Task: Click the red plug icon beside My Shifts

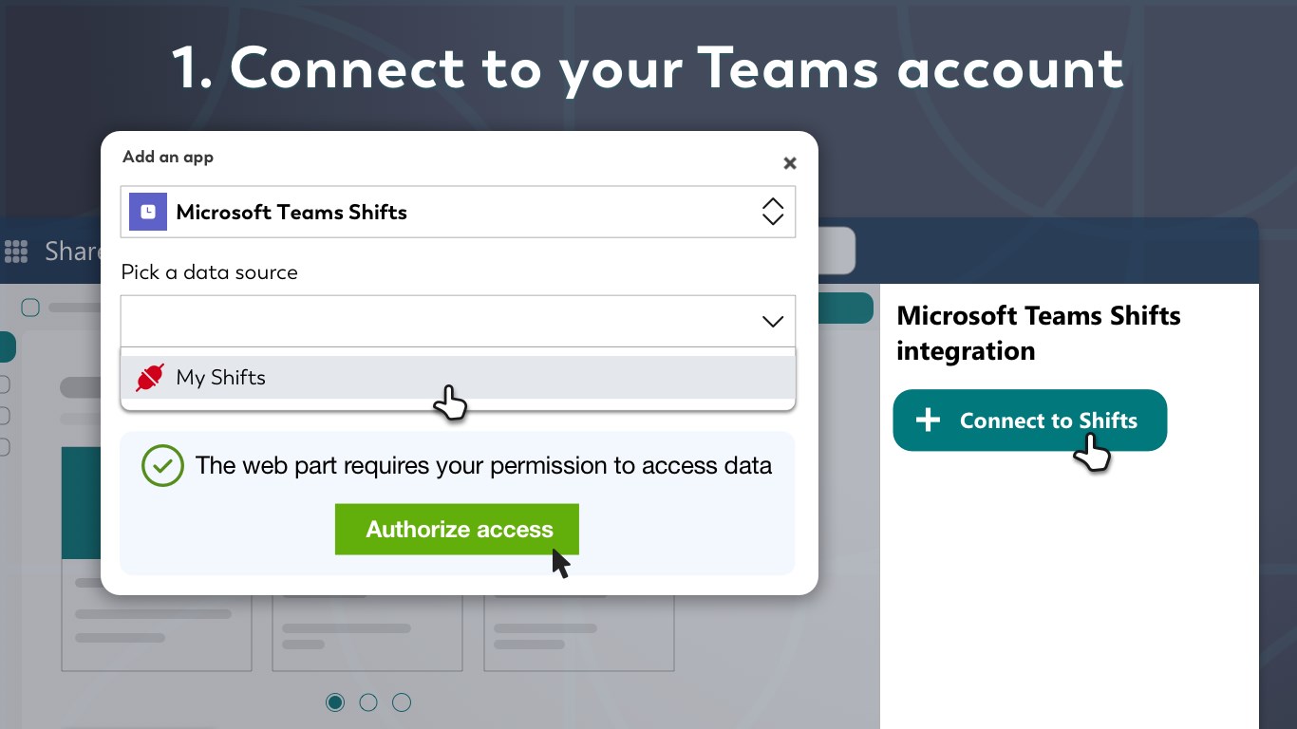Action: click(150, 378)
